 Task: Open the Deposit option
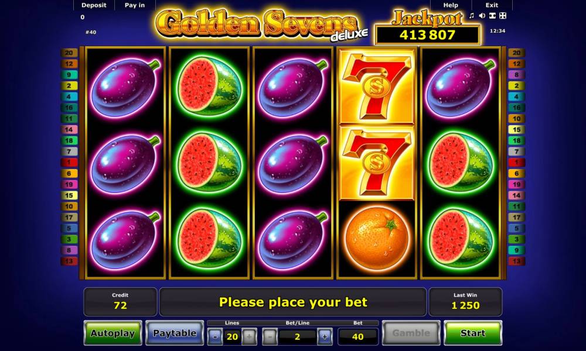94,5
